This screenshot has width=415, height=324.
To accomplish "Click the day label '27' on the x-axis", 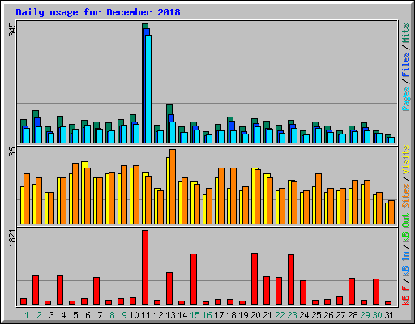I will [340, 315].
